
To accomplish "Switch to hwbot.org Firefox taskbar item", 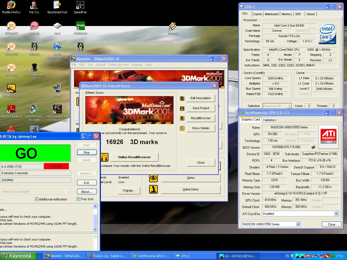I will (x=108, y=256).
